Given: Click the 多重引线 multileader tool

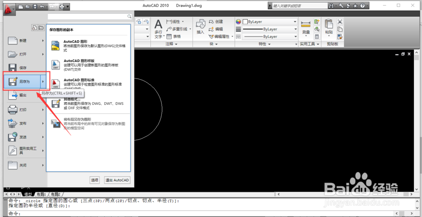Looking at the screenshot, I should [177, 29].
